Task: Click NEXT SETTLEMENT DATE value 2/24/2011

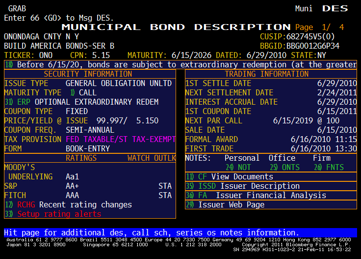Action: pyautogui.click(x=337, y=92)
